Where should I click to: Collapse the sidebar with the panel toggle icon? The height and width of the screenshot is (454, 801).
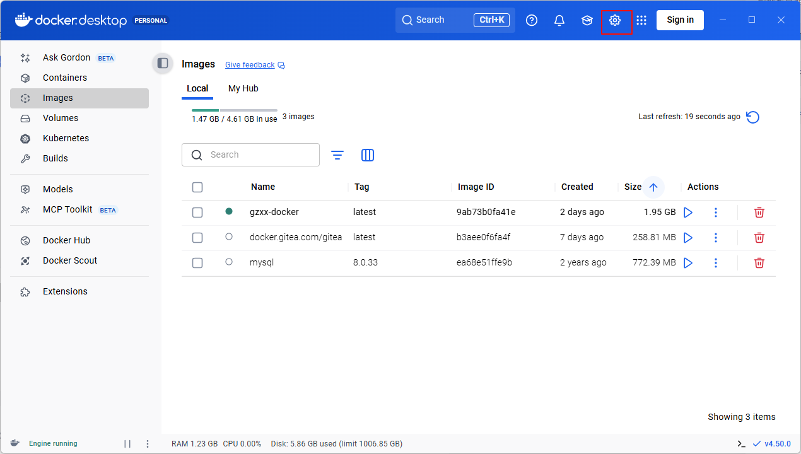[x=163, y=63]
